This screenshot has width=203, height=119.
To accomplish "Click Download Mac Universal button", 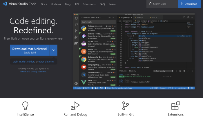I will pyautogui.click(x=30, y=50).
